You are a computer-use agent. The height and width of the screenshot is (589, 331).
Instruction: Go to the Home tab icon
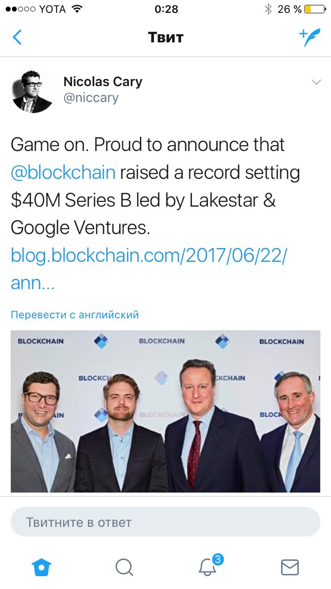[41, 567]
